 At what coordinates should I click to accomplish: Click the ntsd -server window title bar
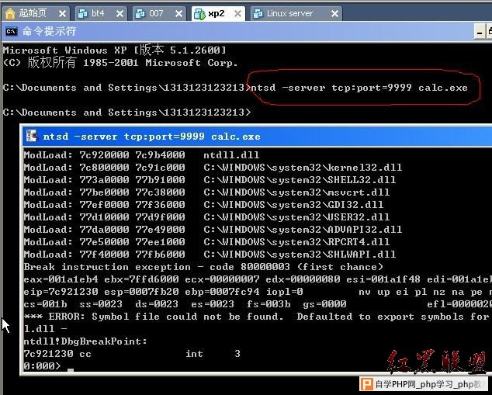(x=258, y=136)
